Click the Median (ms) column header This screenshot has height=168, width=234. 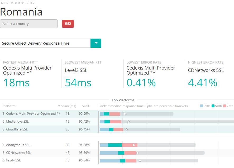[x=67, y=106]
